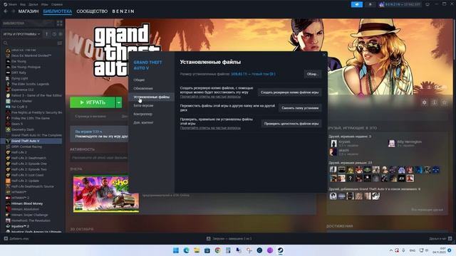Click the Обзор browse button

pyautogui.click(x=313, y=74)
